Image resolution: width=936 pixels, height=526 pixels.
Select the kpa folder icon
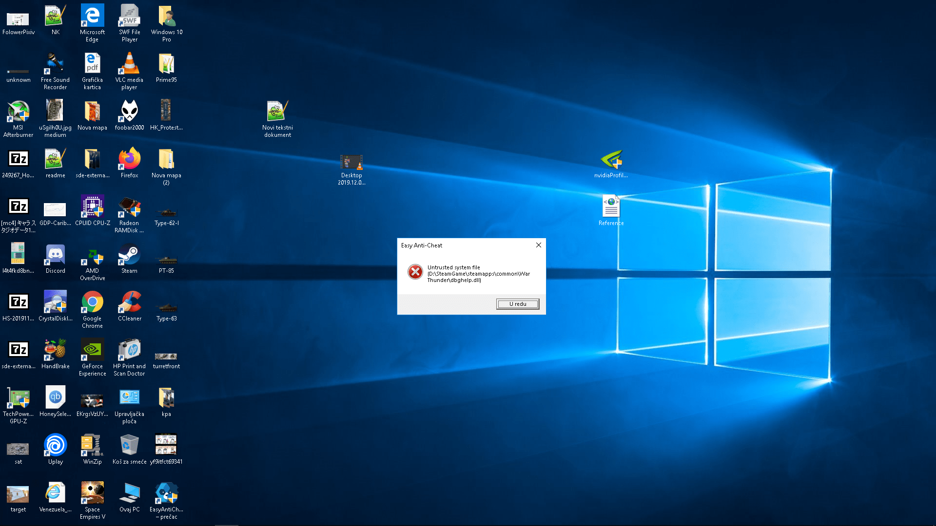tap(166, 401)
